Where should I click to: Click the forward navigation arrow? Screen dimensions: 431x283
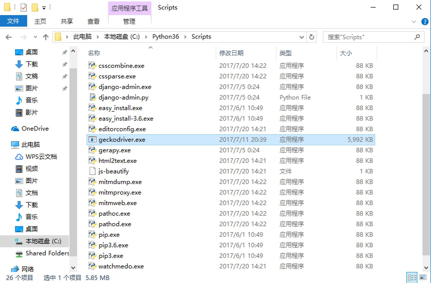pos(23,37)
